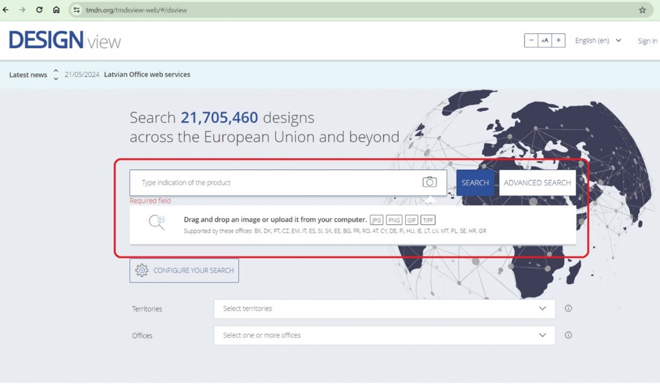Click the browser address bar URL
660x384 pixels.
(136, 10)
